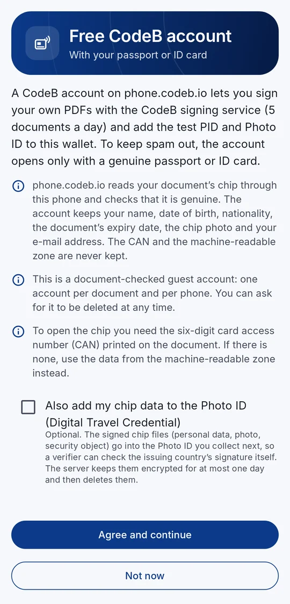The image size is (290, 604).
Task: Click the Free CodeB account title
Action: [150, 36]
